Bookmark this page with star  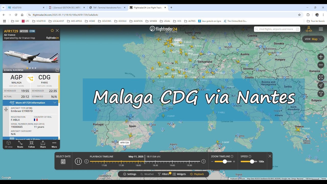(299, 15)
